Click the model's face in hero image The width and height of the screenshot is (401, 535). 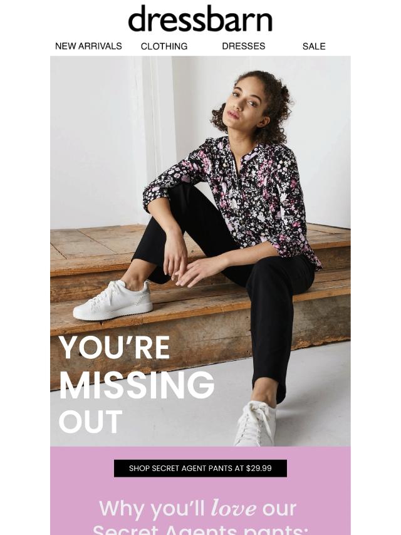244,101
